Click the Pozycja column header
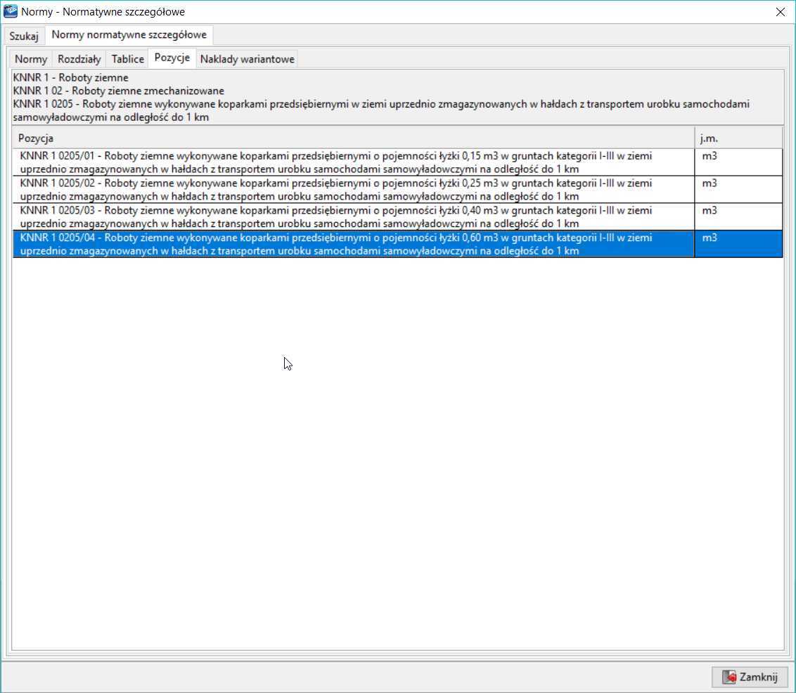Viewport: 796px width, 693px height. [x=352, y=138]
